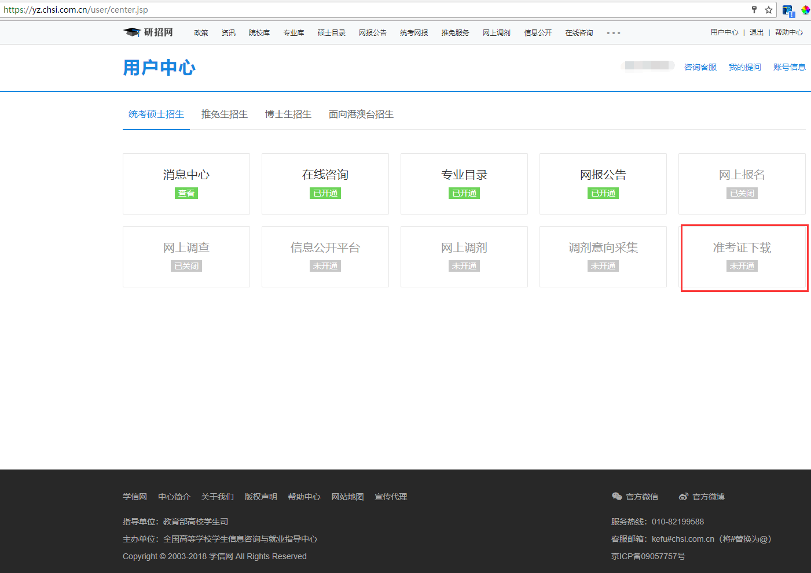
Task: Switch to the 博士生招生 tab
Action: (x=288, y=114)
